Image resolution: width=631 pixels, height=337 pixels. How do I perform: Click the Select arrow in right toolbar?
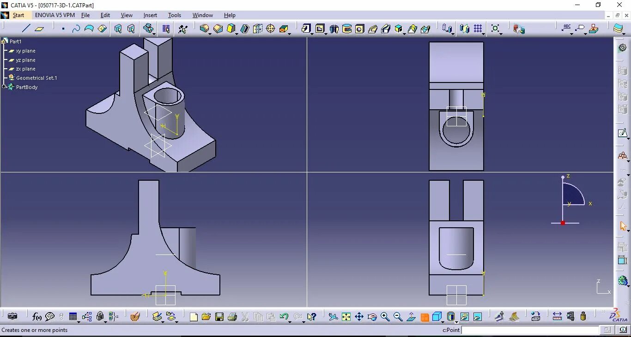coord(623,226)
